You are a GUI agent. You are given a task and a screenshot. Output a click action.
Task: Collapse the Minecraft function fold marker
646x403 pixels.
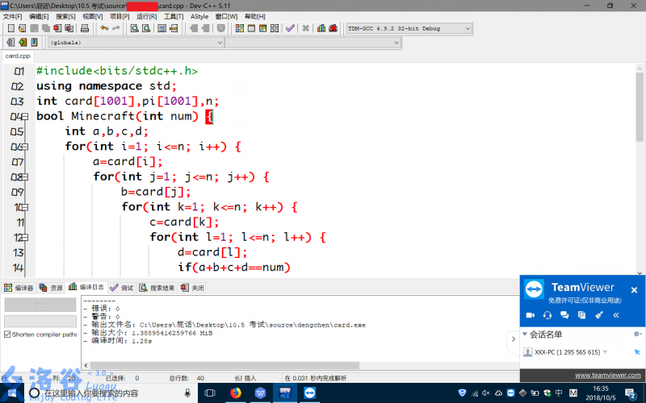[x=26, y=116]
